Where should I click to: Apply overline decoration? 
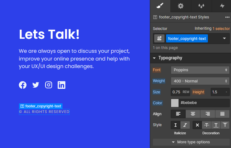[225, 125]
